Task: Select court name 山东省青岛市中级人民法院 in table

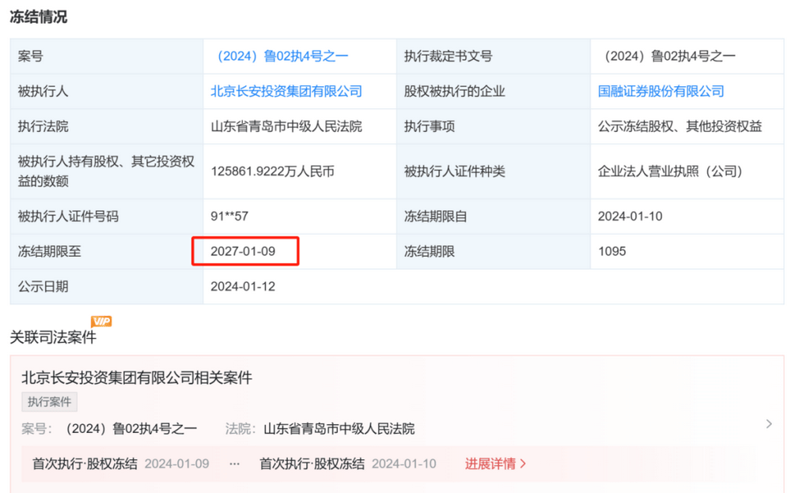Action: [286, 126]
